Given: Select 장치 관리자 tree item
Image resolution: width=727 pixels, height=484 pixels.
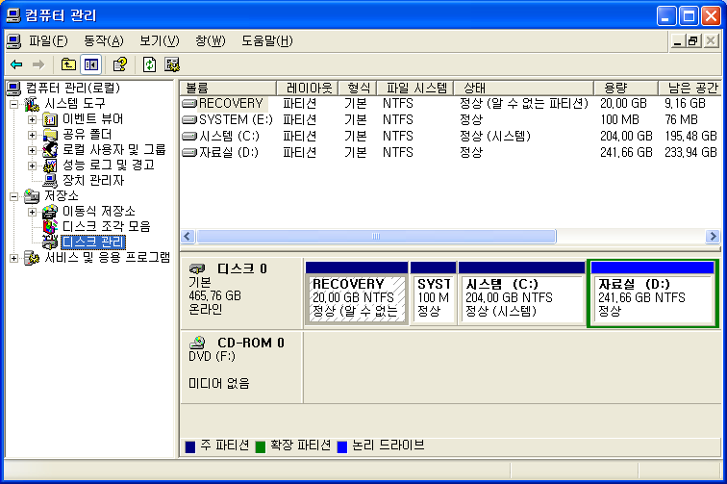Looking at the screenshot, I should pos(93,181).
